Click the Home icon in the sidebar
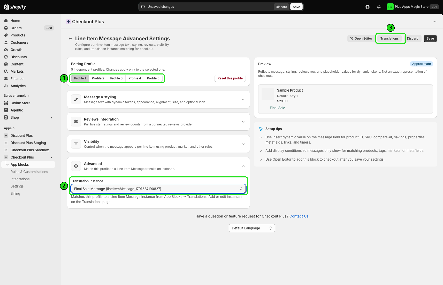443x285 pixels. [6, 21]
